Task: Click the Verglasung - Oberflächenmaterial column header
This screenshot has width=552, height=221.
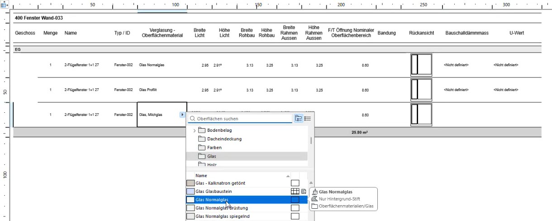Action: pyautogui.click(x=162, y=33)
